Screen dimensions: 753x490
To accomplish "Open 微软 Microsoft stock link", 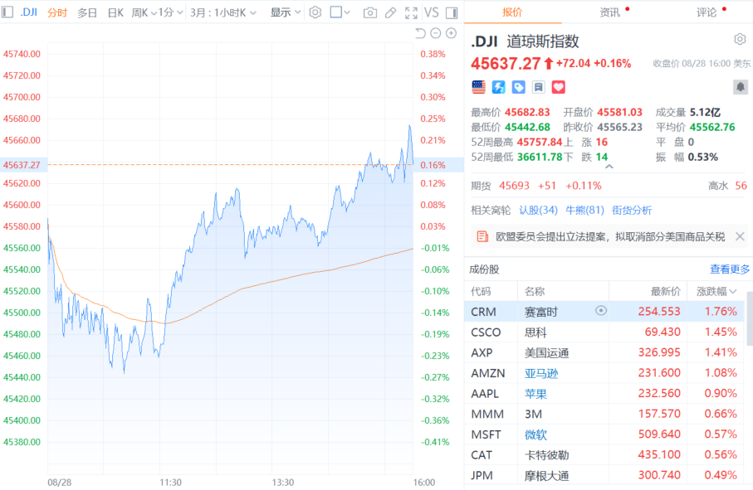I will pos(536,434).
